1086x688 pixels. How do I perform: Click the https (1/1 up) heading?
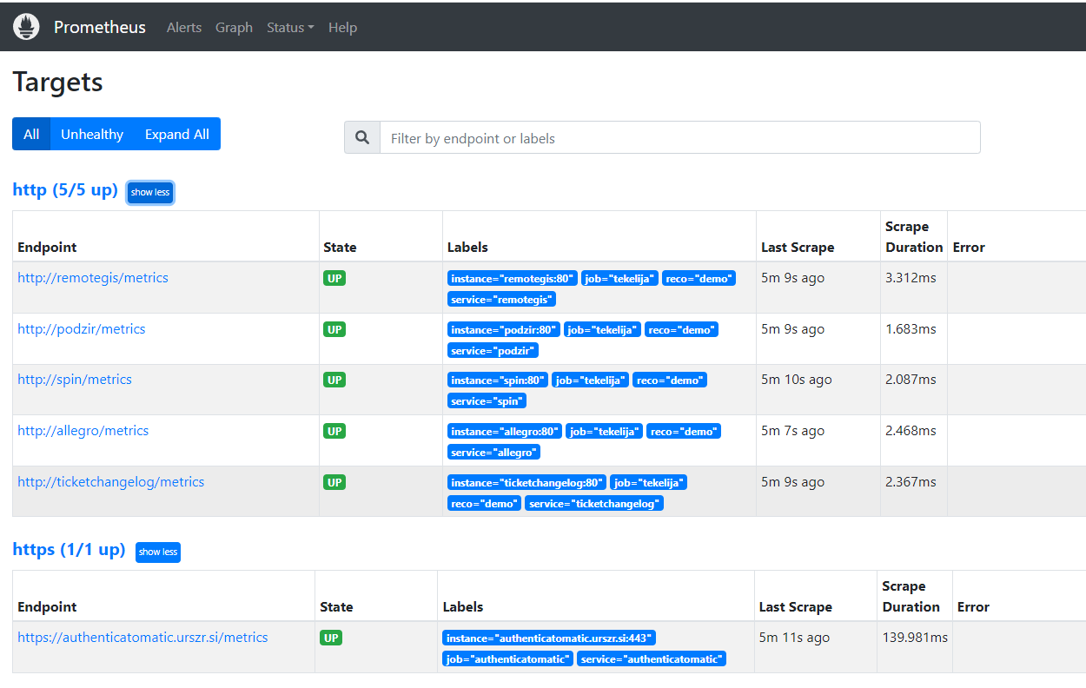point(69,550)
